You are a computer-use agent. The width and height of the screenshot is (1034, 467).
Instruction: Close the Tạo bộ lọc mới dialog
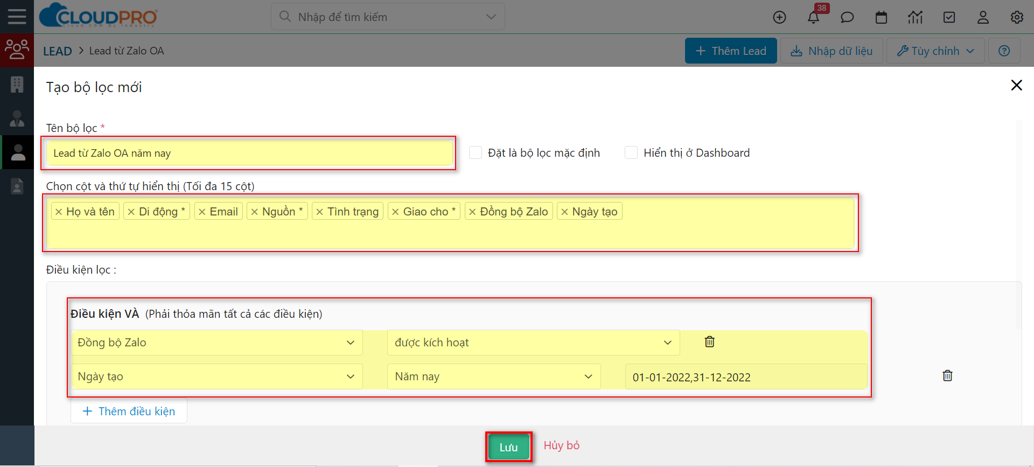coord(1016,85)
